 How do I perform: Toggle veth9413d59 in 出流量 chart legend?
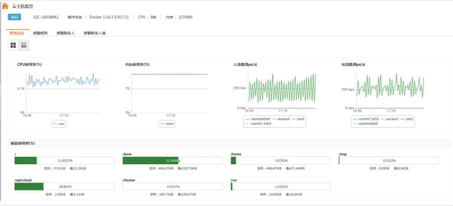click(367, 119)
